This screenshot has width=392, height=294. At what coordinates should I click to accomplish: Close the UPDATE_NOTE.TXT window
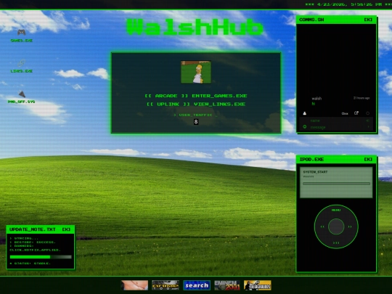tap(66, 229)
